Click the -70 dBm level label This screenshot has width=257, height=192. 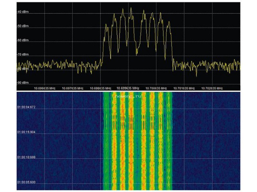click(x=23, y=54)
